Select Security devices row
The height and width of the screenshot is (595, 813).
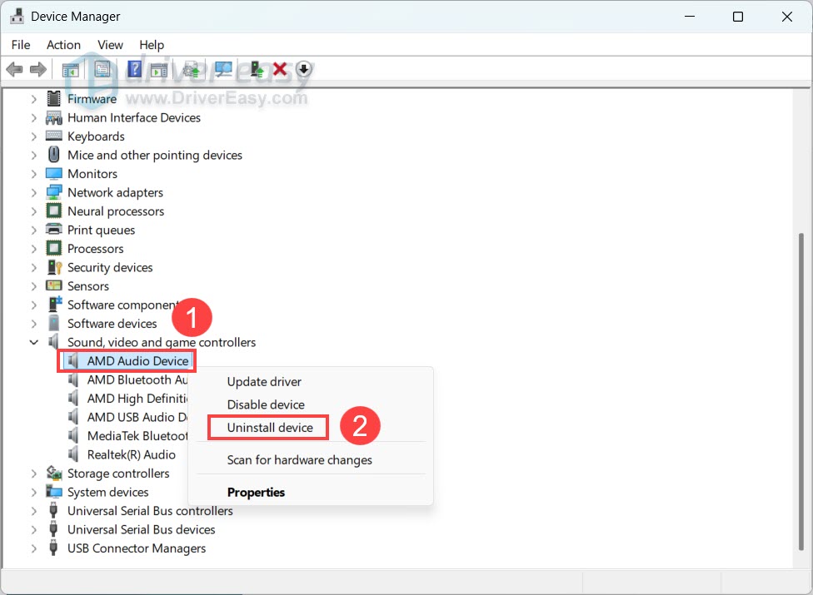[110, 267]
